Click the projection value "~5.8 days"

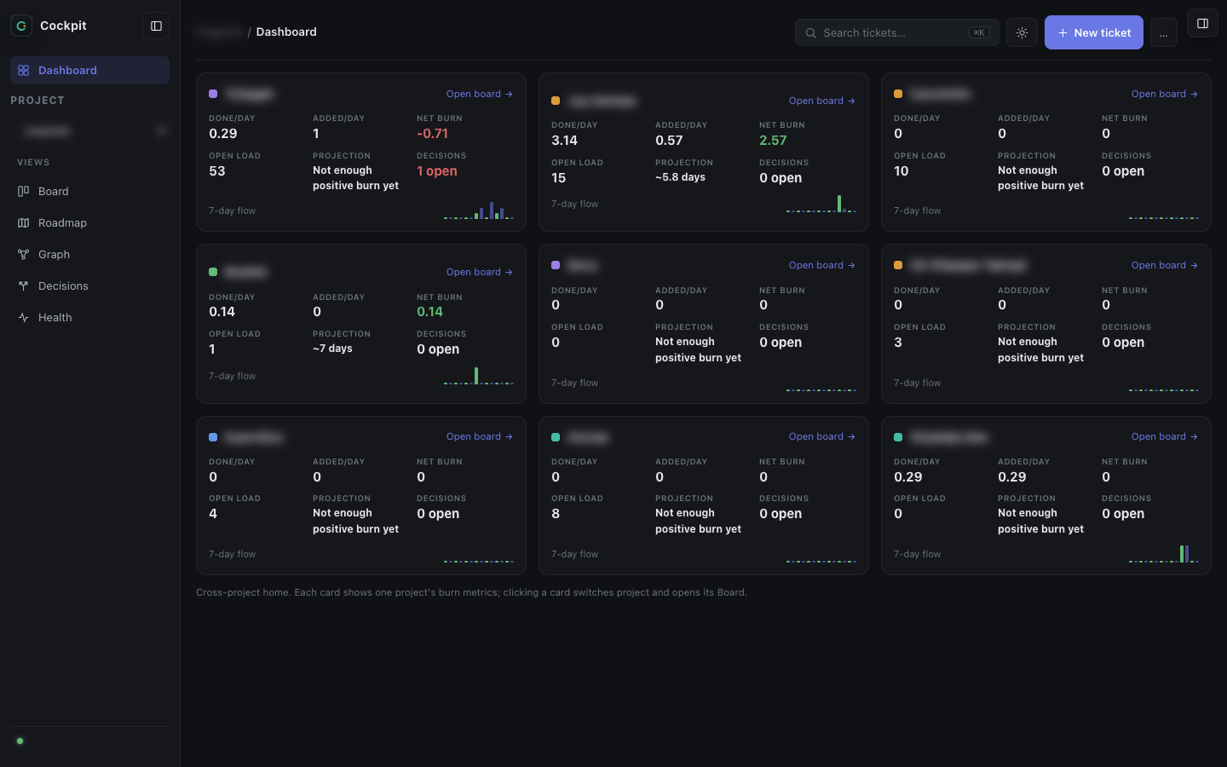(x=680, y=177)
